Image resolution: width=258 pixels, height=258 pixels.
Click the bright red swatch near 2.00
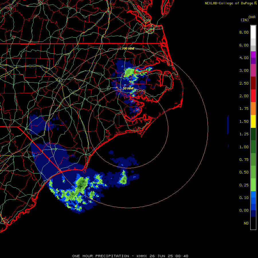click(253, 96)
